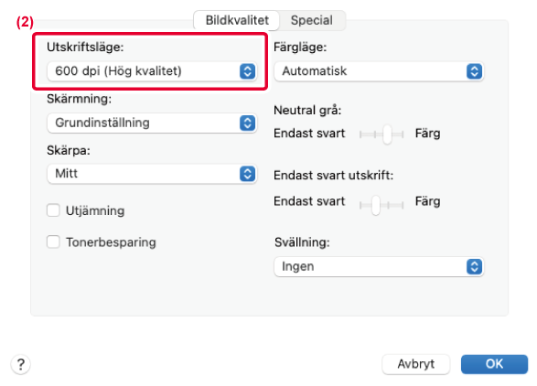Switch to the Bildkvalitet tab

tap(237, 20)
